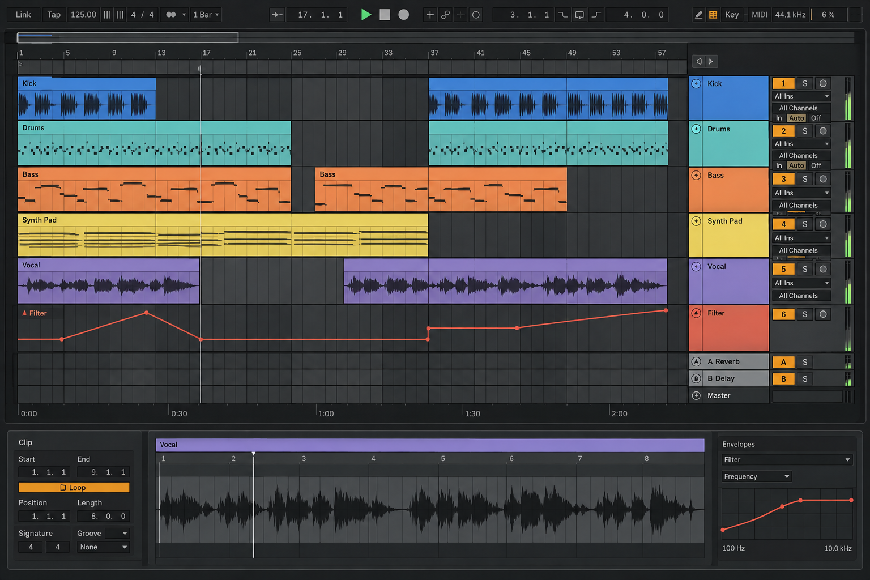Toggle the clip Loop button
870x580 pixels.
pyautogui.click(x=74, y=488)
